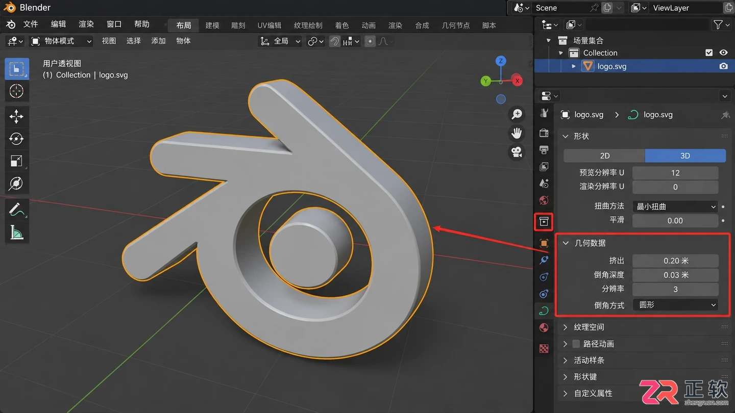This screenshot has width=735, height=413.
Task: Open the Texture properties tab
Action: 544,349
